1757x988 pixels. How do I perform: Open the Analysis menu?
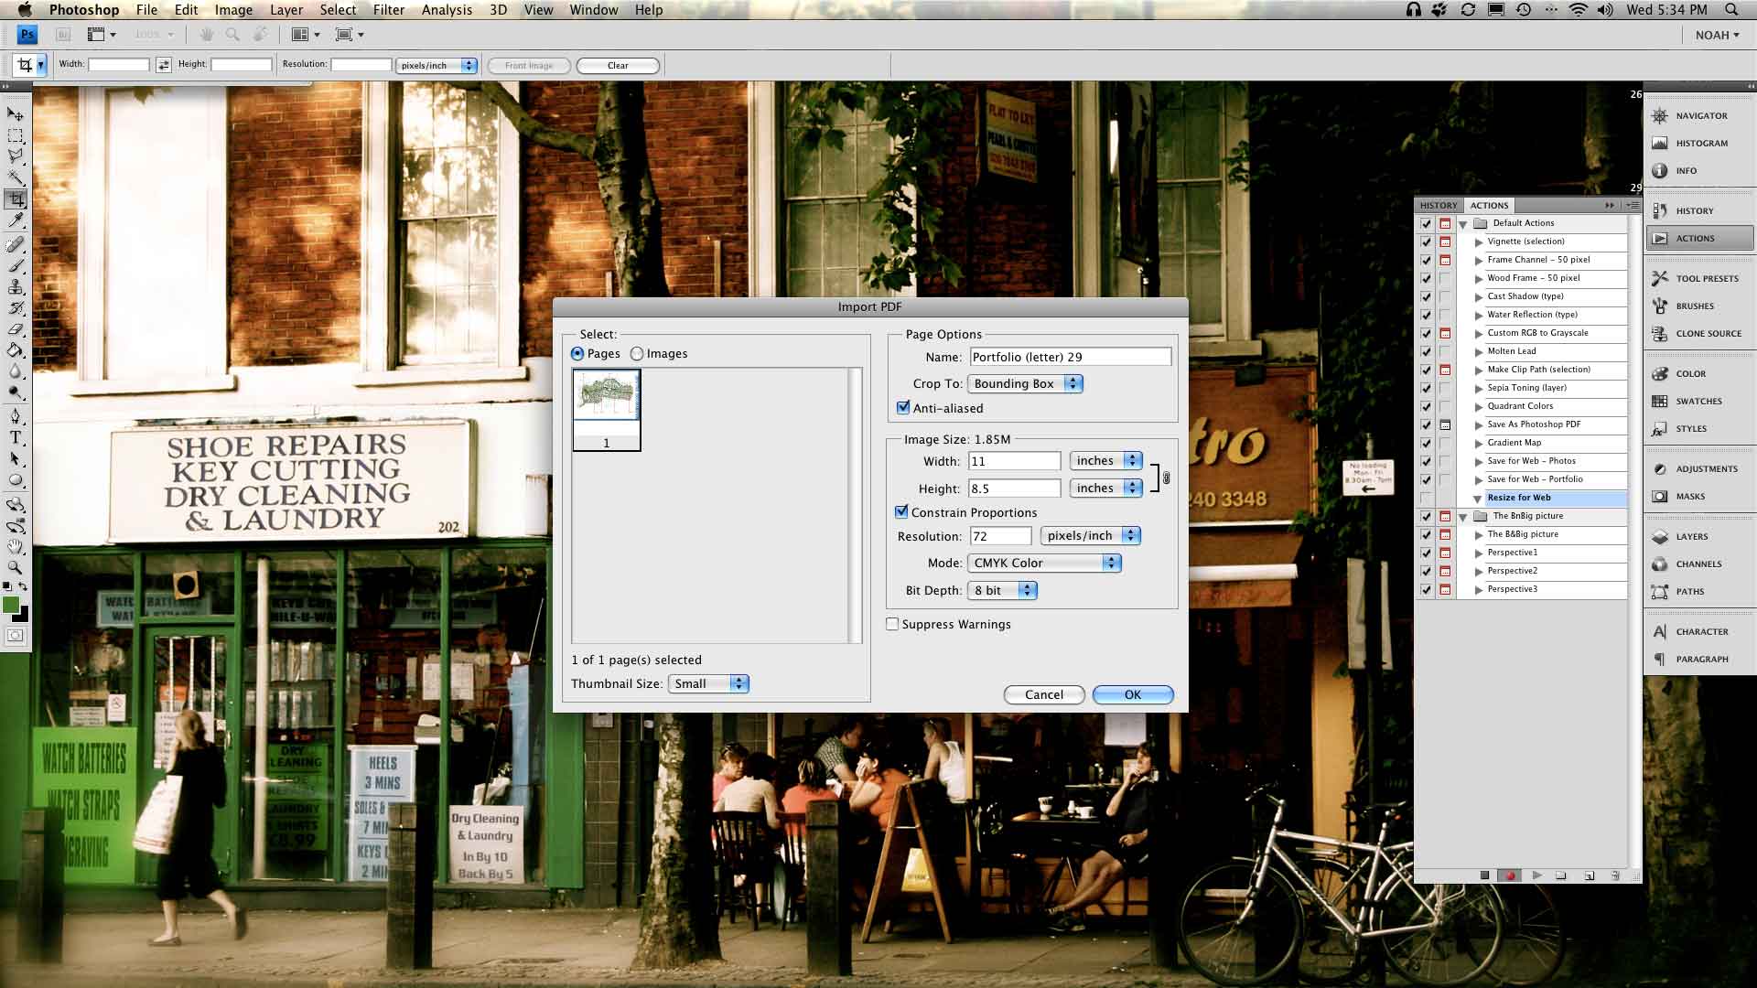pos(447,10)
